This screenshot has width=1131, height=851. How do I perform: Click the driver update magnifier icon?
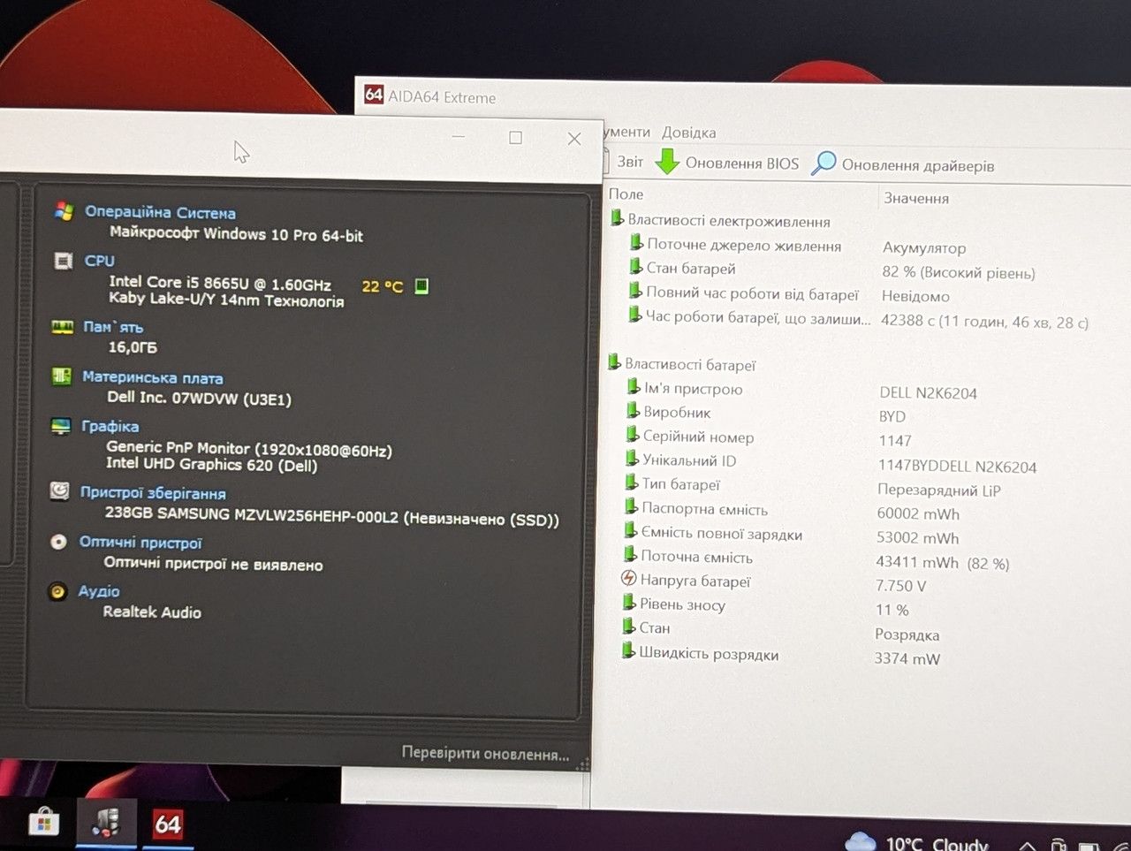point(824,163)
